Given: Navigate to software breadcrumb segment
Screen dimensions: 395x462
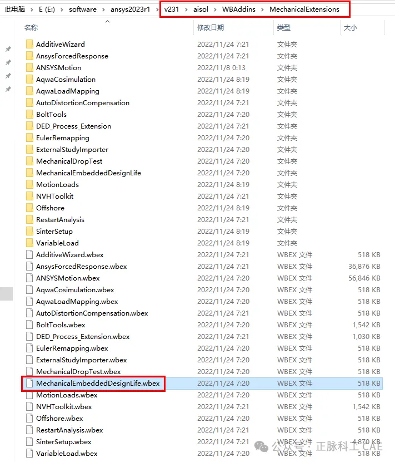Looking at the screenshot, I should point(83,9).
